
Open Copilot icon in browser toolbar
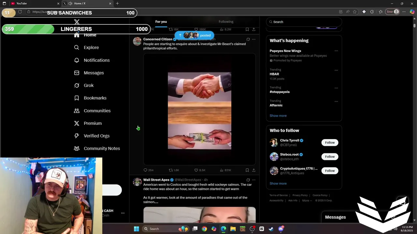412,12
